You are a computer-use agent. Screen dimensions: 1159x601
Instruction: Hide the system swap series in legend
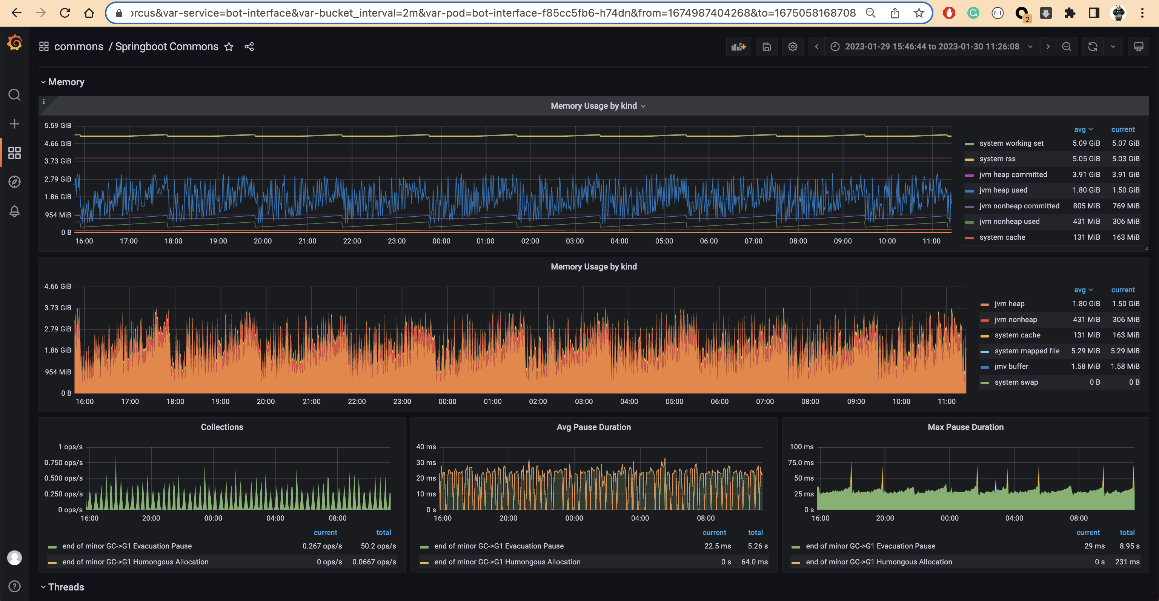coord(1016,382)
